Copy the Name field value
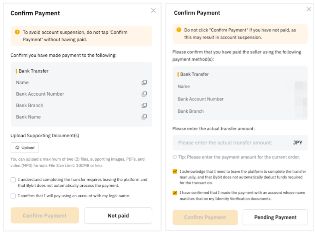316x233 pixels. click(x=144, y=83)
